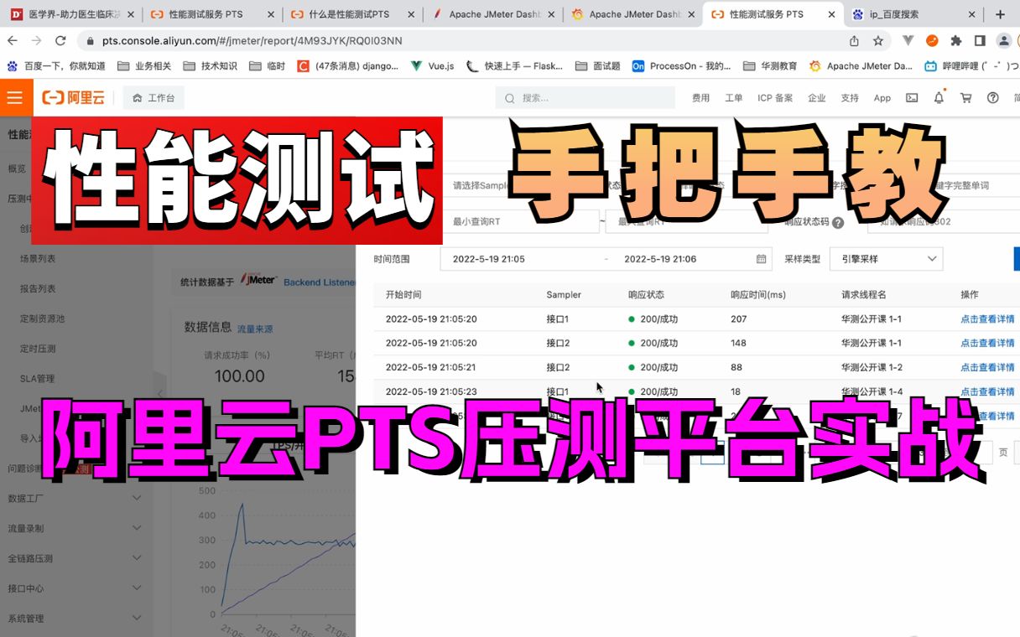1020x637 pixels.
Task: Click the 流量来源 link
Action: 254,329
